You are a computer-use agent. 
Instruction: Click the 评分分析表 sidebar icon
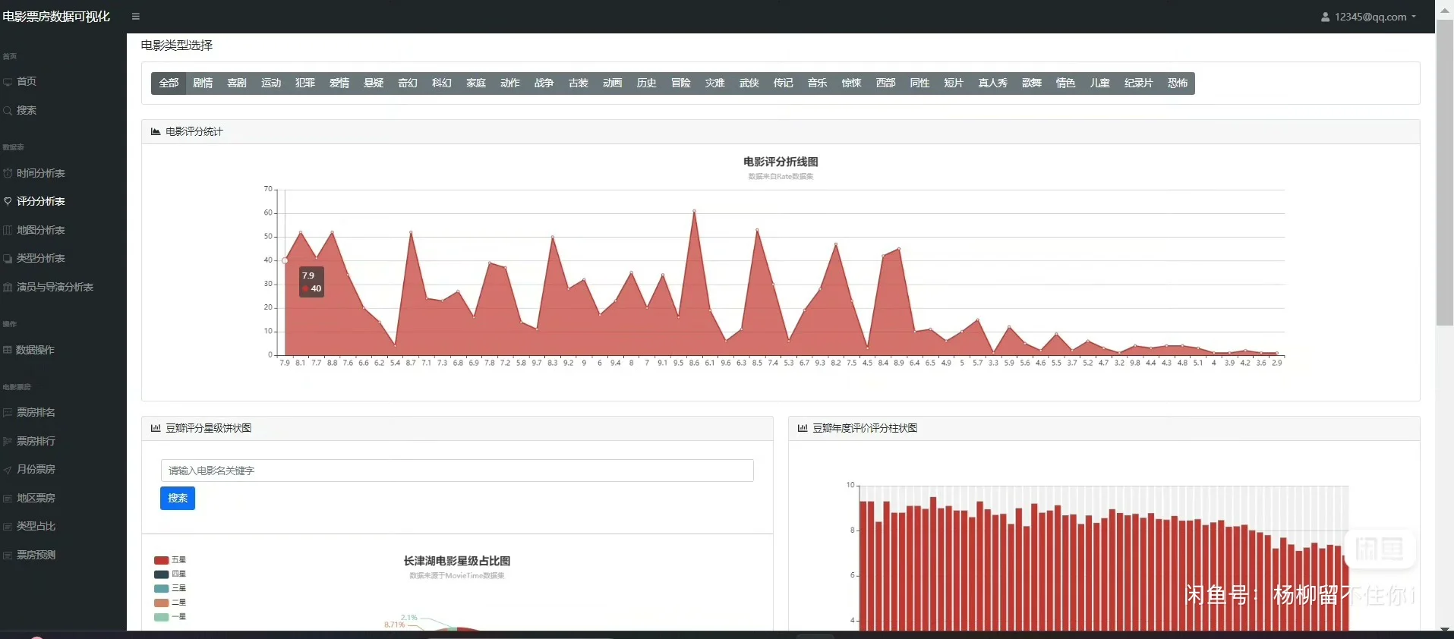click(8, 201)
